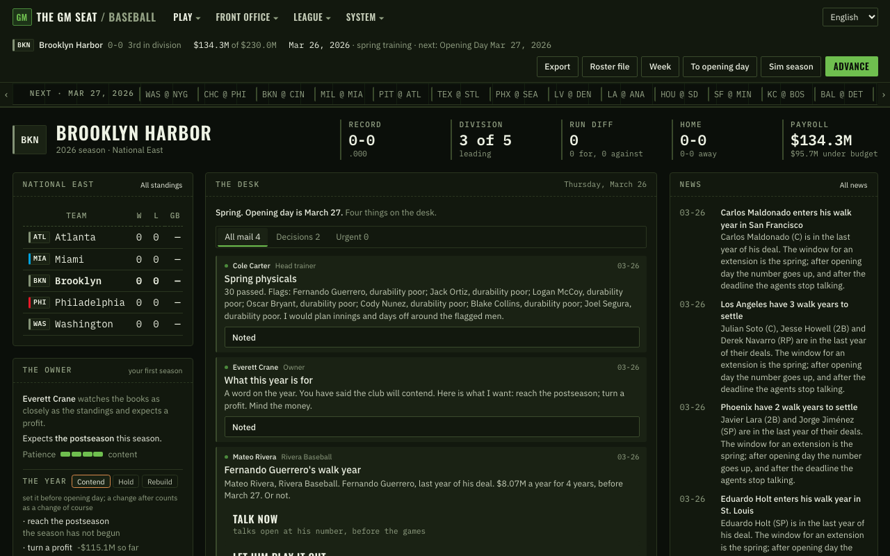The image size is (890, 556).
Task: Open the System menu
Action: pyautogui.click(x=364, y=17)
